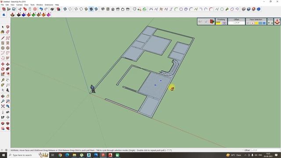281x158 pixels.
Task: Activate the Move tool
Action: click(3, 64)
